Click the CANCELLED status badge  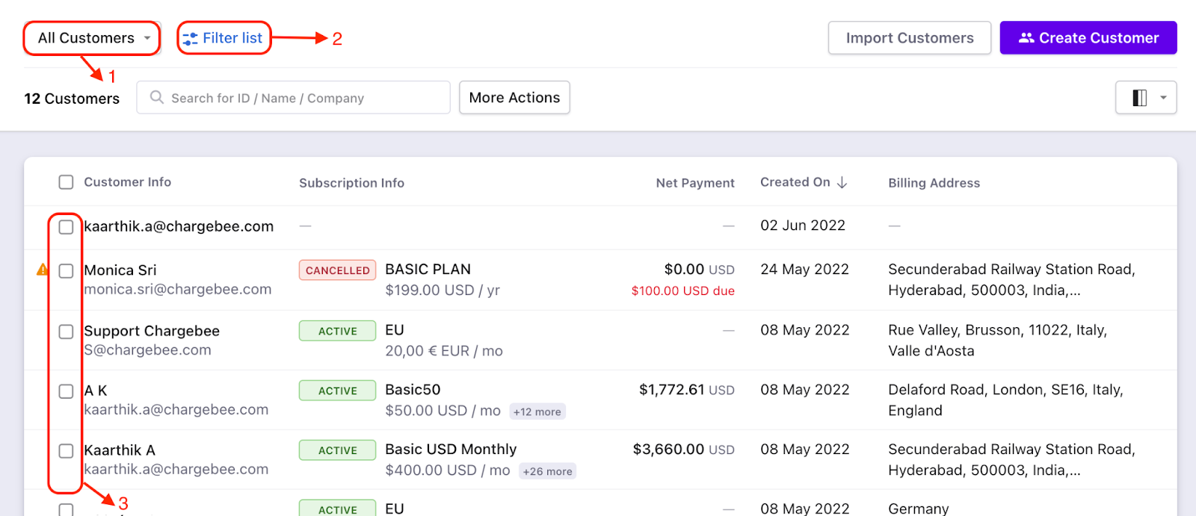point(337,270)
